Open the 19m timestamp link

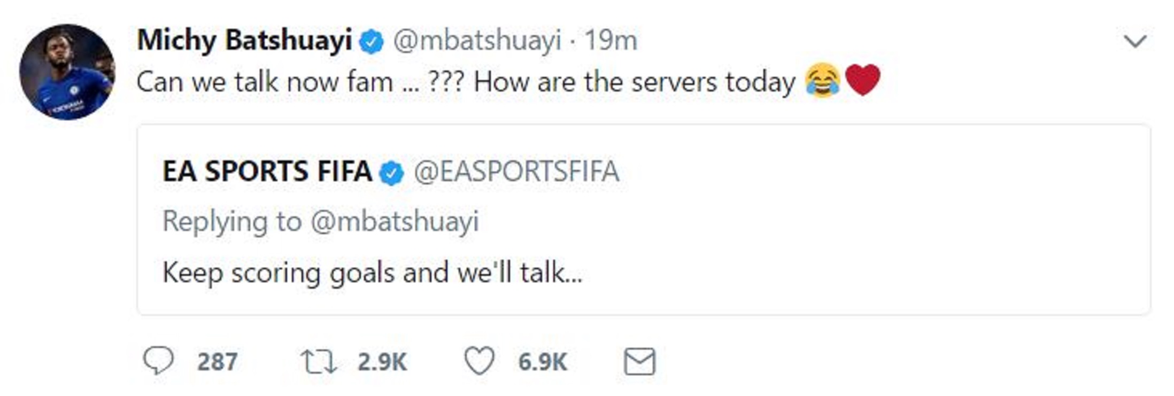pos(611,41)
